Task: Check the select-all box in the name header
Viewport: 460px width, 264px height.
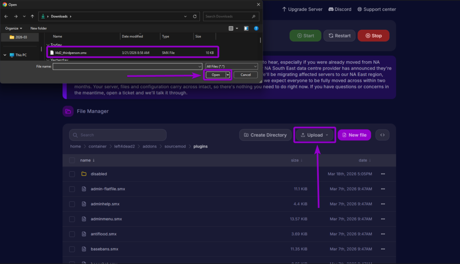Action: click(x=72, y=160)
